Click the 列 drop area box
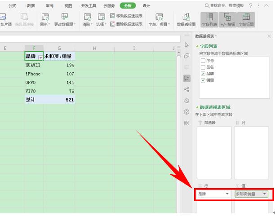275x216 pixels. click(x=251, y=153)
